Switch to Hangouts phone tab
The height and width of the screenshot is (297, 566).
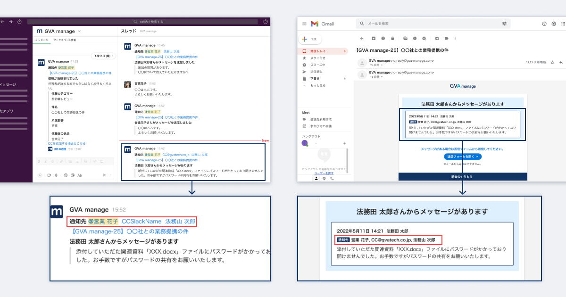[332, 179]
